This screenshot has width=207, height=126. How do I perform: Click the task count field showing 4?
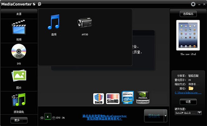click(48, 117)
